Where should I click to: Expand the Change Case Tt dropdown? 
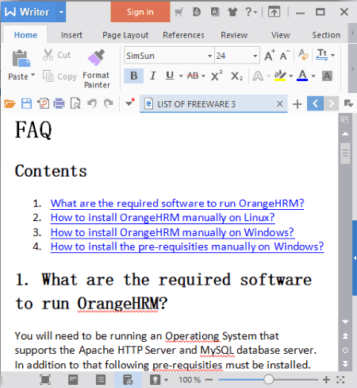click(333, 55)
